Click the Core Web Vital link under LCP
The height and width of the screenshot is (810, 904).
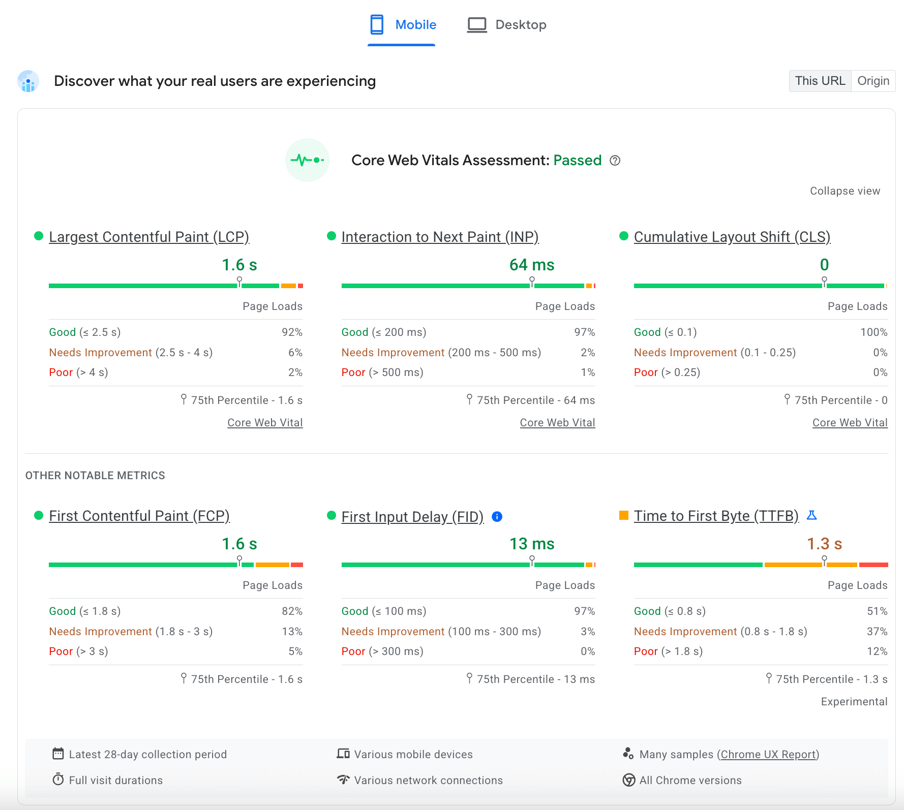(x=265, y=422)
